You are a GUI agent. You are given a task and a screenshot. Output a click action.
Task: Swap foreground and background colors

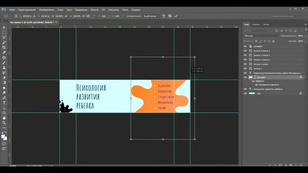coord(5,133)
